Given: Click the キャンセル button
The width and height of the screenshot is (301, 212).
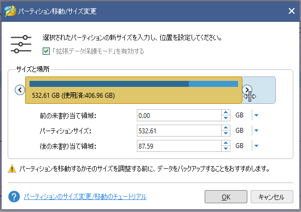Looking at the screenshot, I should [272, 197].
